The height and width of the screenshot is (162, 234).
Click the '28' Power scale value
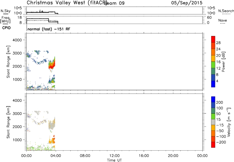pyautogui.click(x=218, y=43)
